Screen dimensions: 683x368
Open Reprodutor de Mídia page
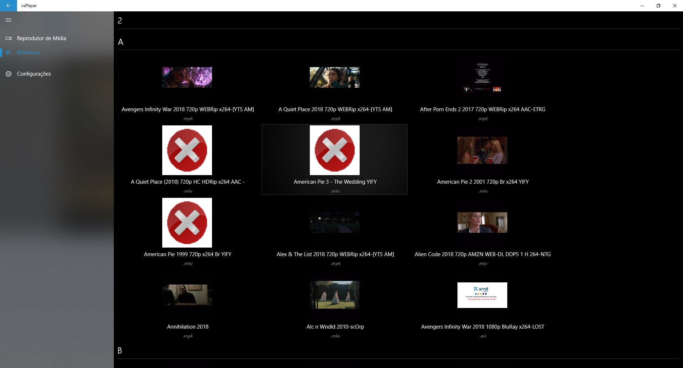pyautogui.click(x=42, y=38)
